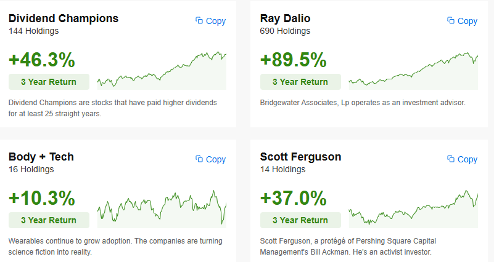Click 3 Year Return badge under +37.0%
The width and height of the screenshot is (494, 262).
(x=300, y=220)
